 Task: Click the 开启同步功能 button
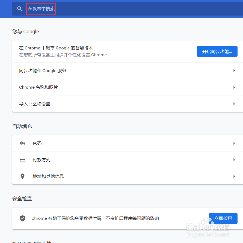click(x=217, y=51)
